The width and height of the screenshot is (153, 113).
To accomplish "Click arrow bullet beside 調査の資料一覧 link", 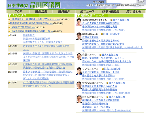I will click(9, 31).
